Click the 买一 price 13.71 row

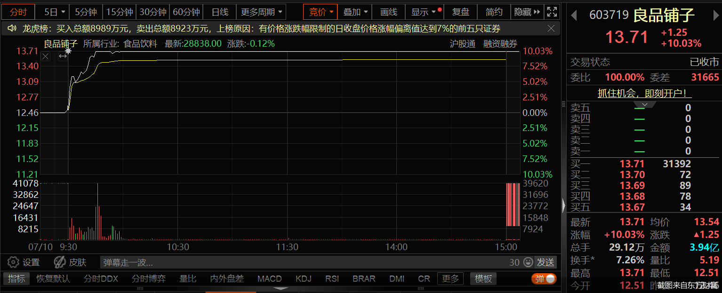[x=644, y=164]
